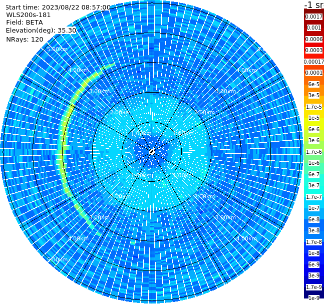Click the 0.0017 color scale label
Image resolution: width=324 pixels, height=304 pixels.
coord(314,17)
